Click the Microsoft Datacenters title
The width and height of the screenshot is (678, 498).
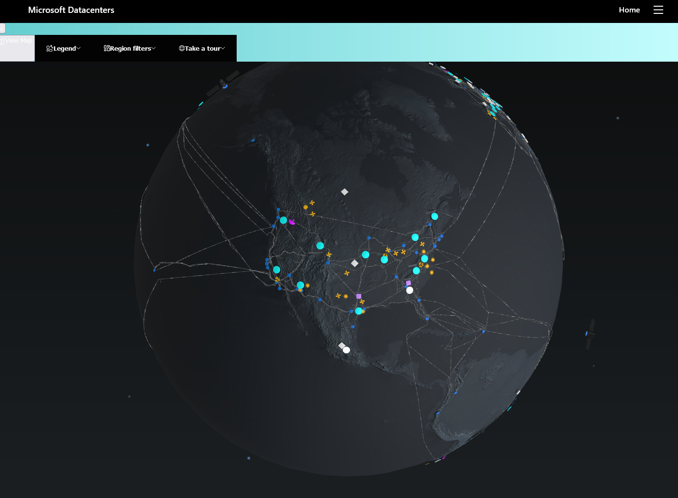71,10
